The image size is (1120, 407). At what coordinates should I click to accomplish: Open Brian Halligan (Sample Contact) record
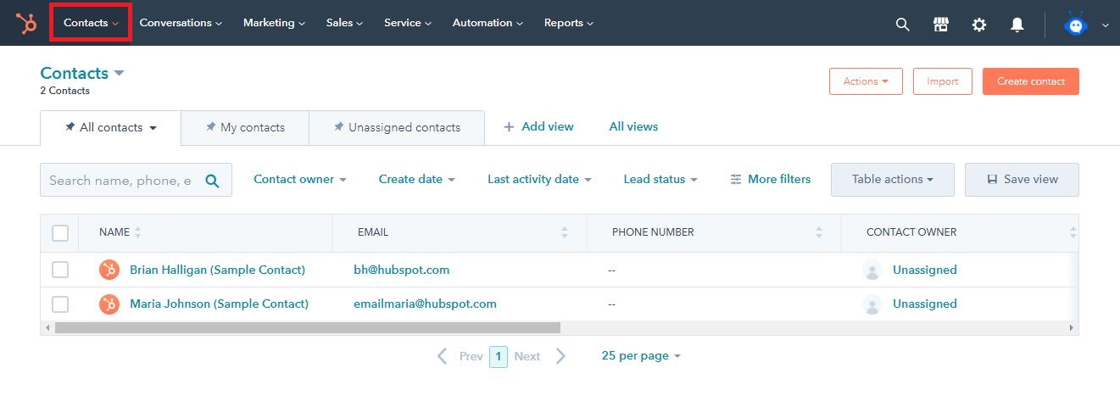point(217,270)
